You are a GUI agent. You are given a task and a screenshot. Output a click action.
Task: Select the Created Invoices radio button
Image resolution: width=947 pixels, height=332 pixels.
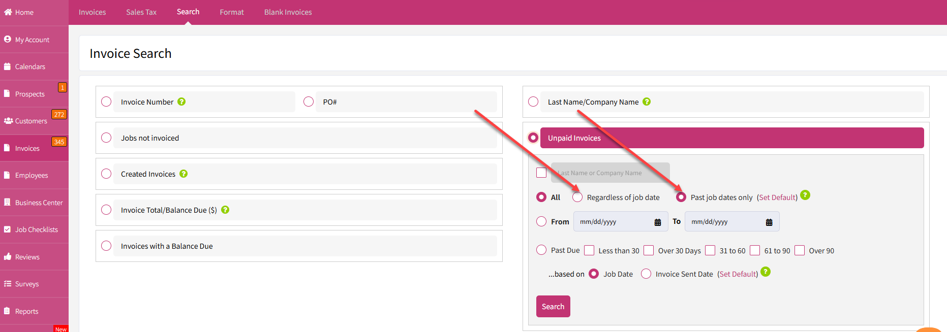[x=106, y=174]
